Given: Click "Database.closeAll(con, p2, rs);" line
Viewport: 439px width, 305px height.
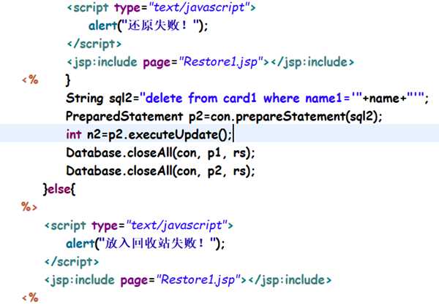Looking at the screenshot, I should (160, 171).
